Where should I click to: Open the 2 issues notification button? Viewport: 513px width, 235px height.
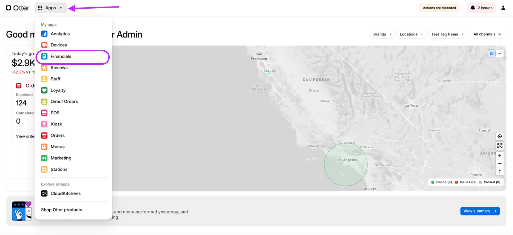pyautogui.click(x=481, y=8)
